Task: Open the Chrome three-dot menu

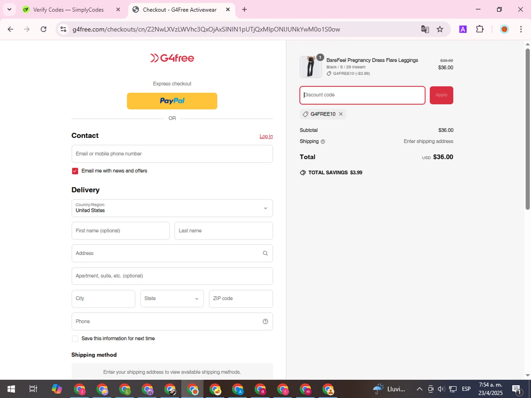Action: tap(521, 29)
